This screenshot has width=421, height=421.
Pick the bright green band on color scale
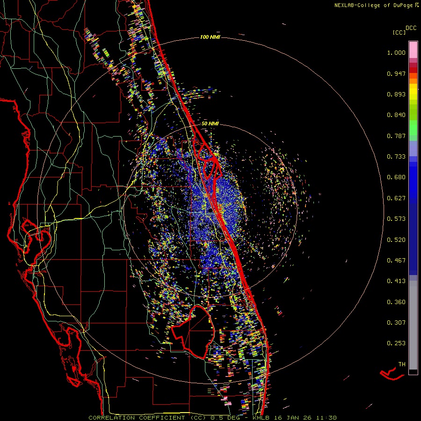click(413, 128)
